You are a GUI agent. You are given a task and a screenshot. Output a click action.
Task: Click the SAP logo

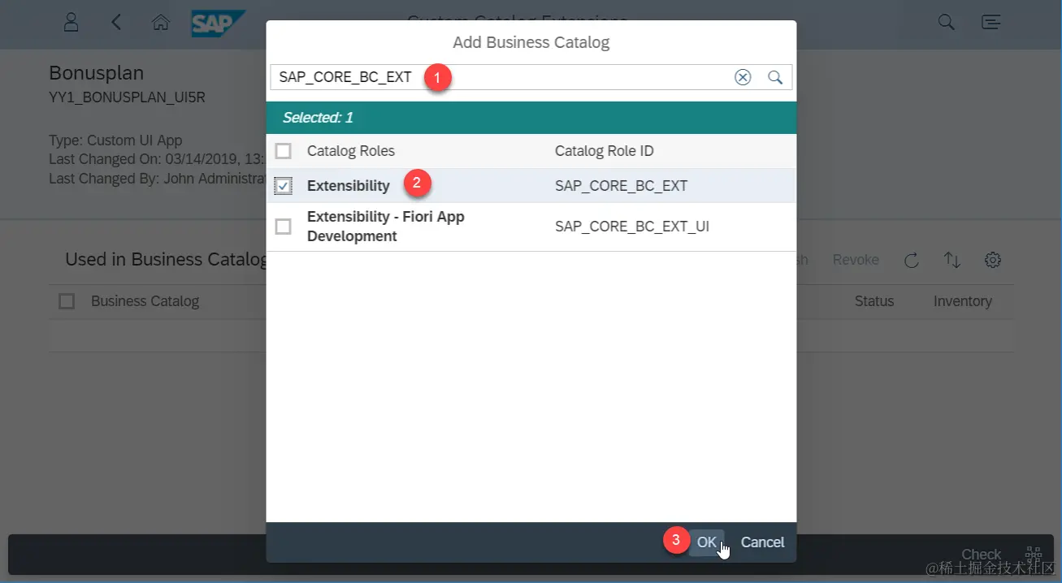(x=218, y=24)
